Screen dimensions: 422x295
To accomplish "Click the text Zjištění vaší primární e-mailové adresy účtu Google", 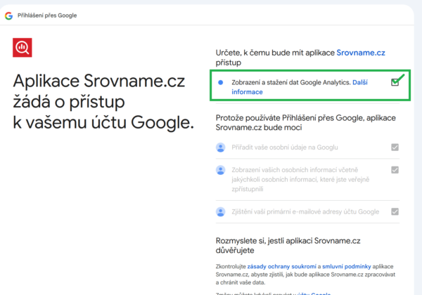I will pos(305,212).
